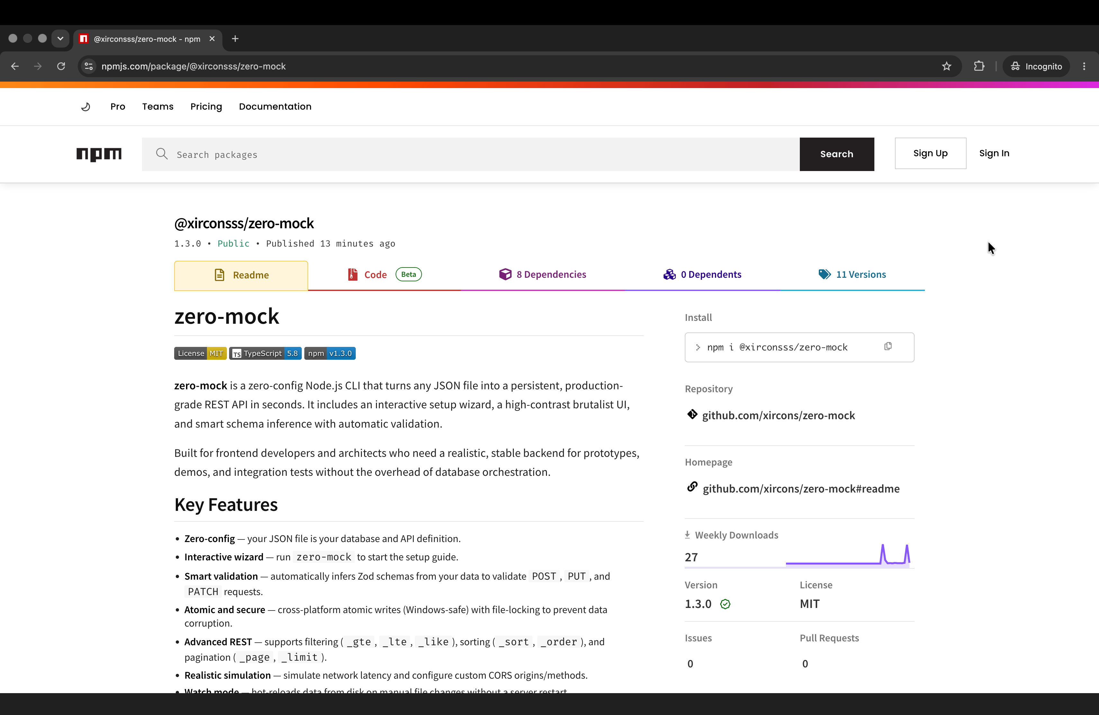Go back to the previous page

[15, 66]
